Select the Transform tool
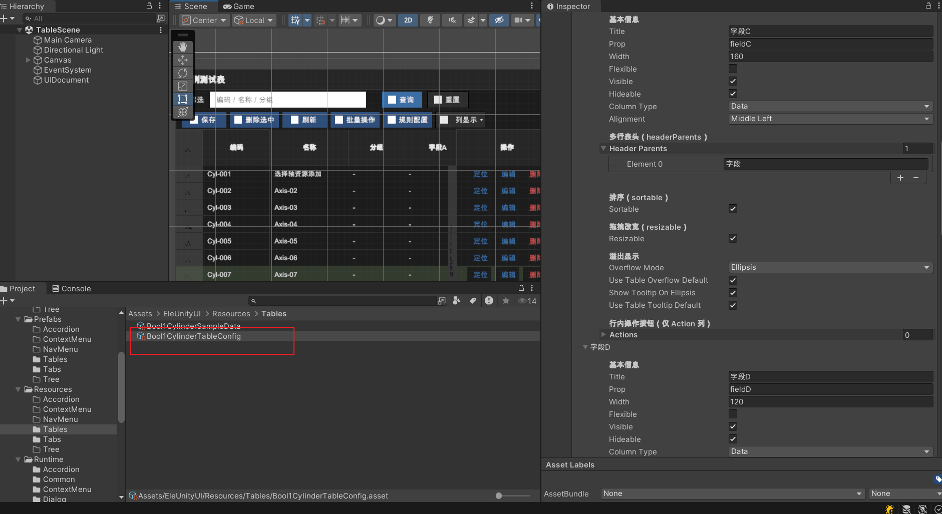The image size is (942, 514). (183, 112)
